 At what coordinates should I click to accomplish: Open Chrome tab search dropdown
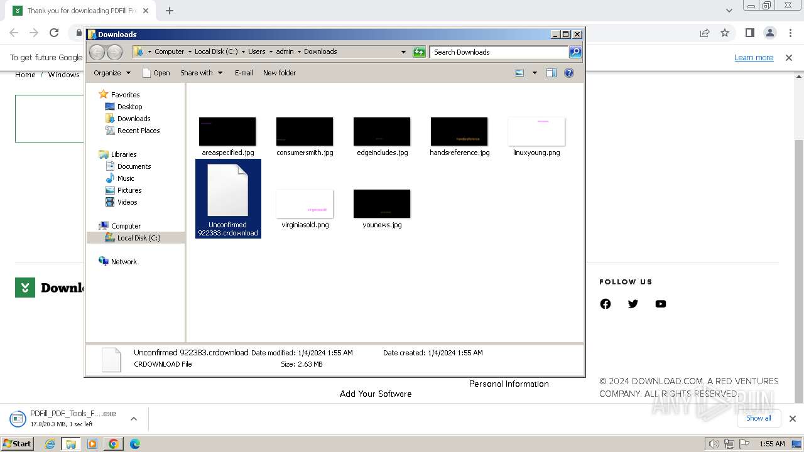[729, 11]
